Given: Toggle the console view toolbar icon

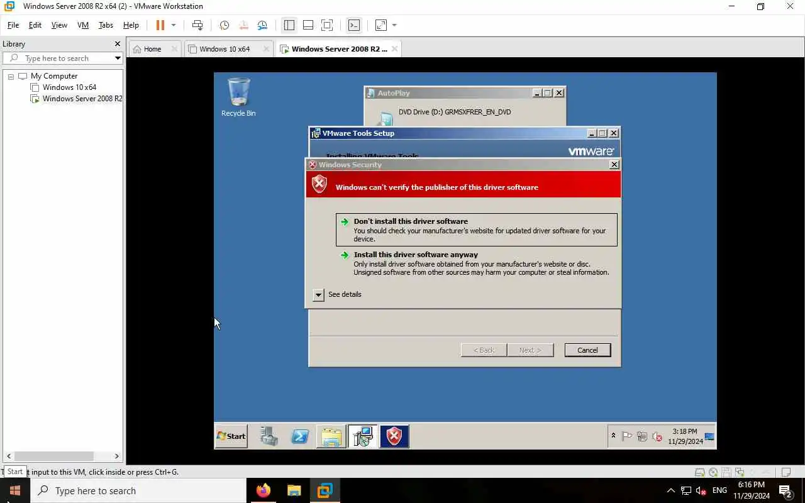Looking at the screenshot, I should coord(354,25).
